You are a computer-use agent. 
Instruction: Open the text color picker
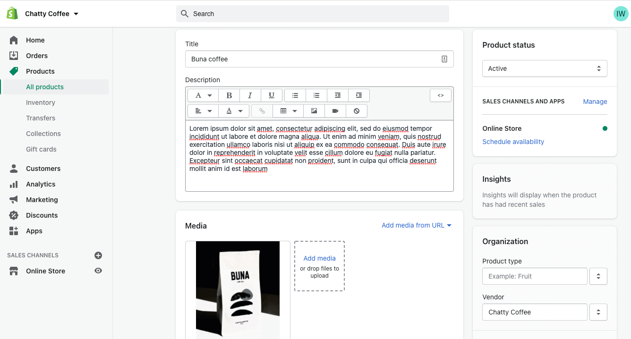point(234,111)
